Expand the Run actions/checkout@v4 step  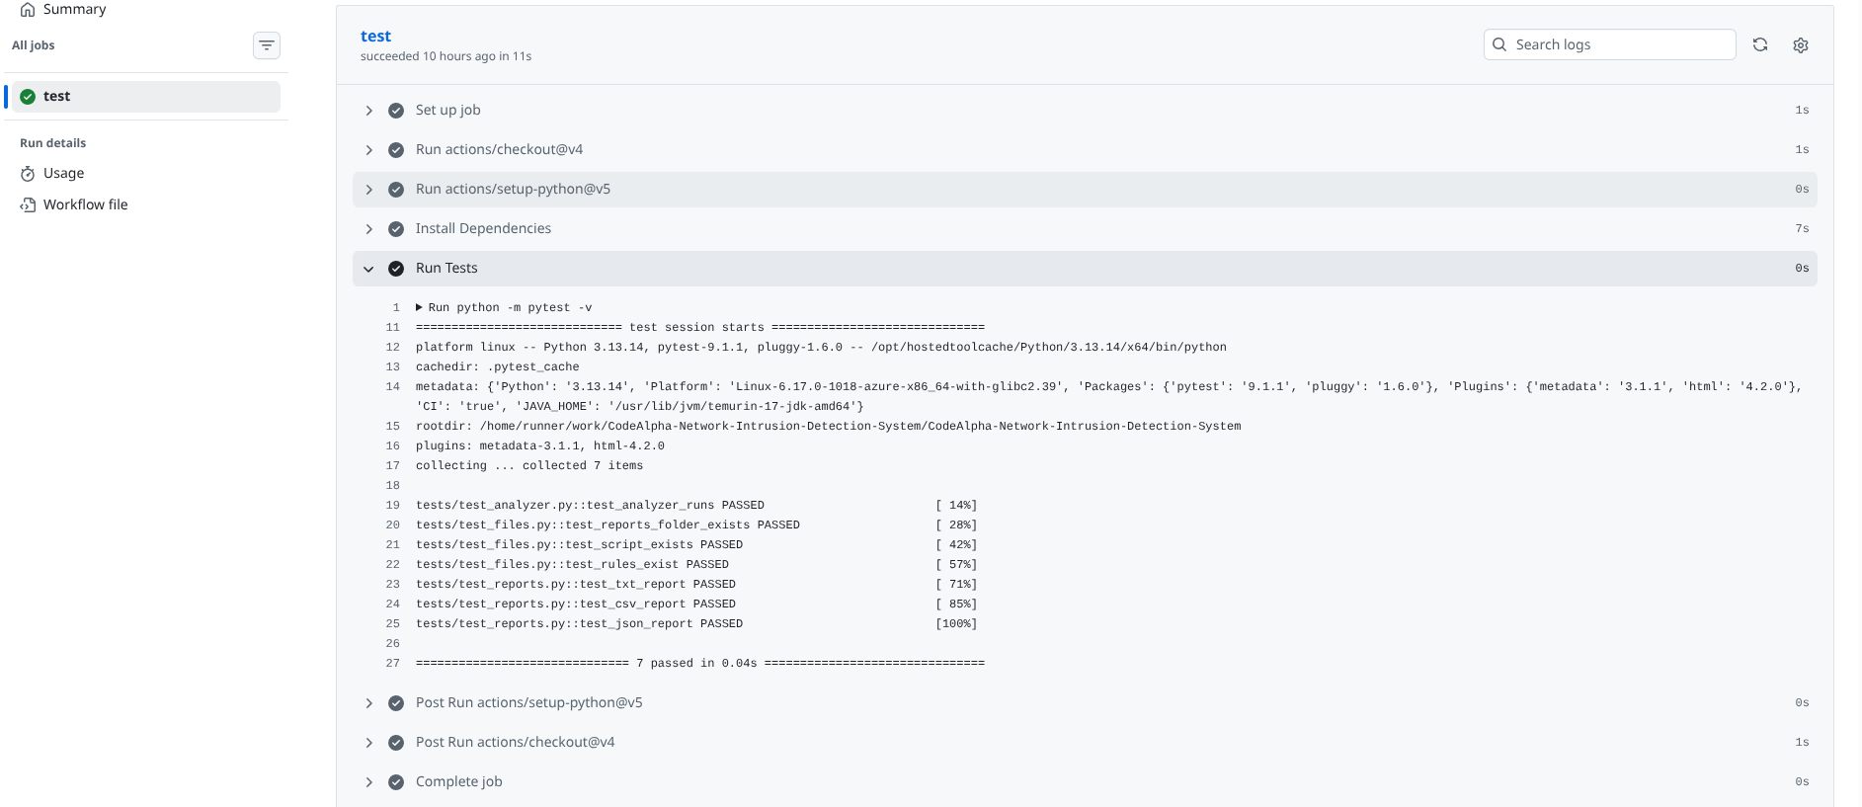click(x=368, y=150)
